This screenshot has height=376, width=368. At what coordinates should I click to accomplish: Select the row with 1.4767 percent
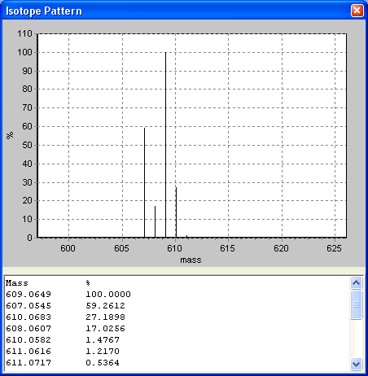click(63, 340)
